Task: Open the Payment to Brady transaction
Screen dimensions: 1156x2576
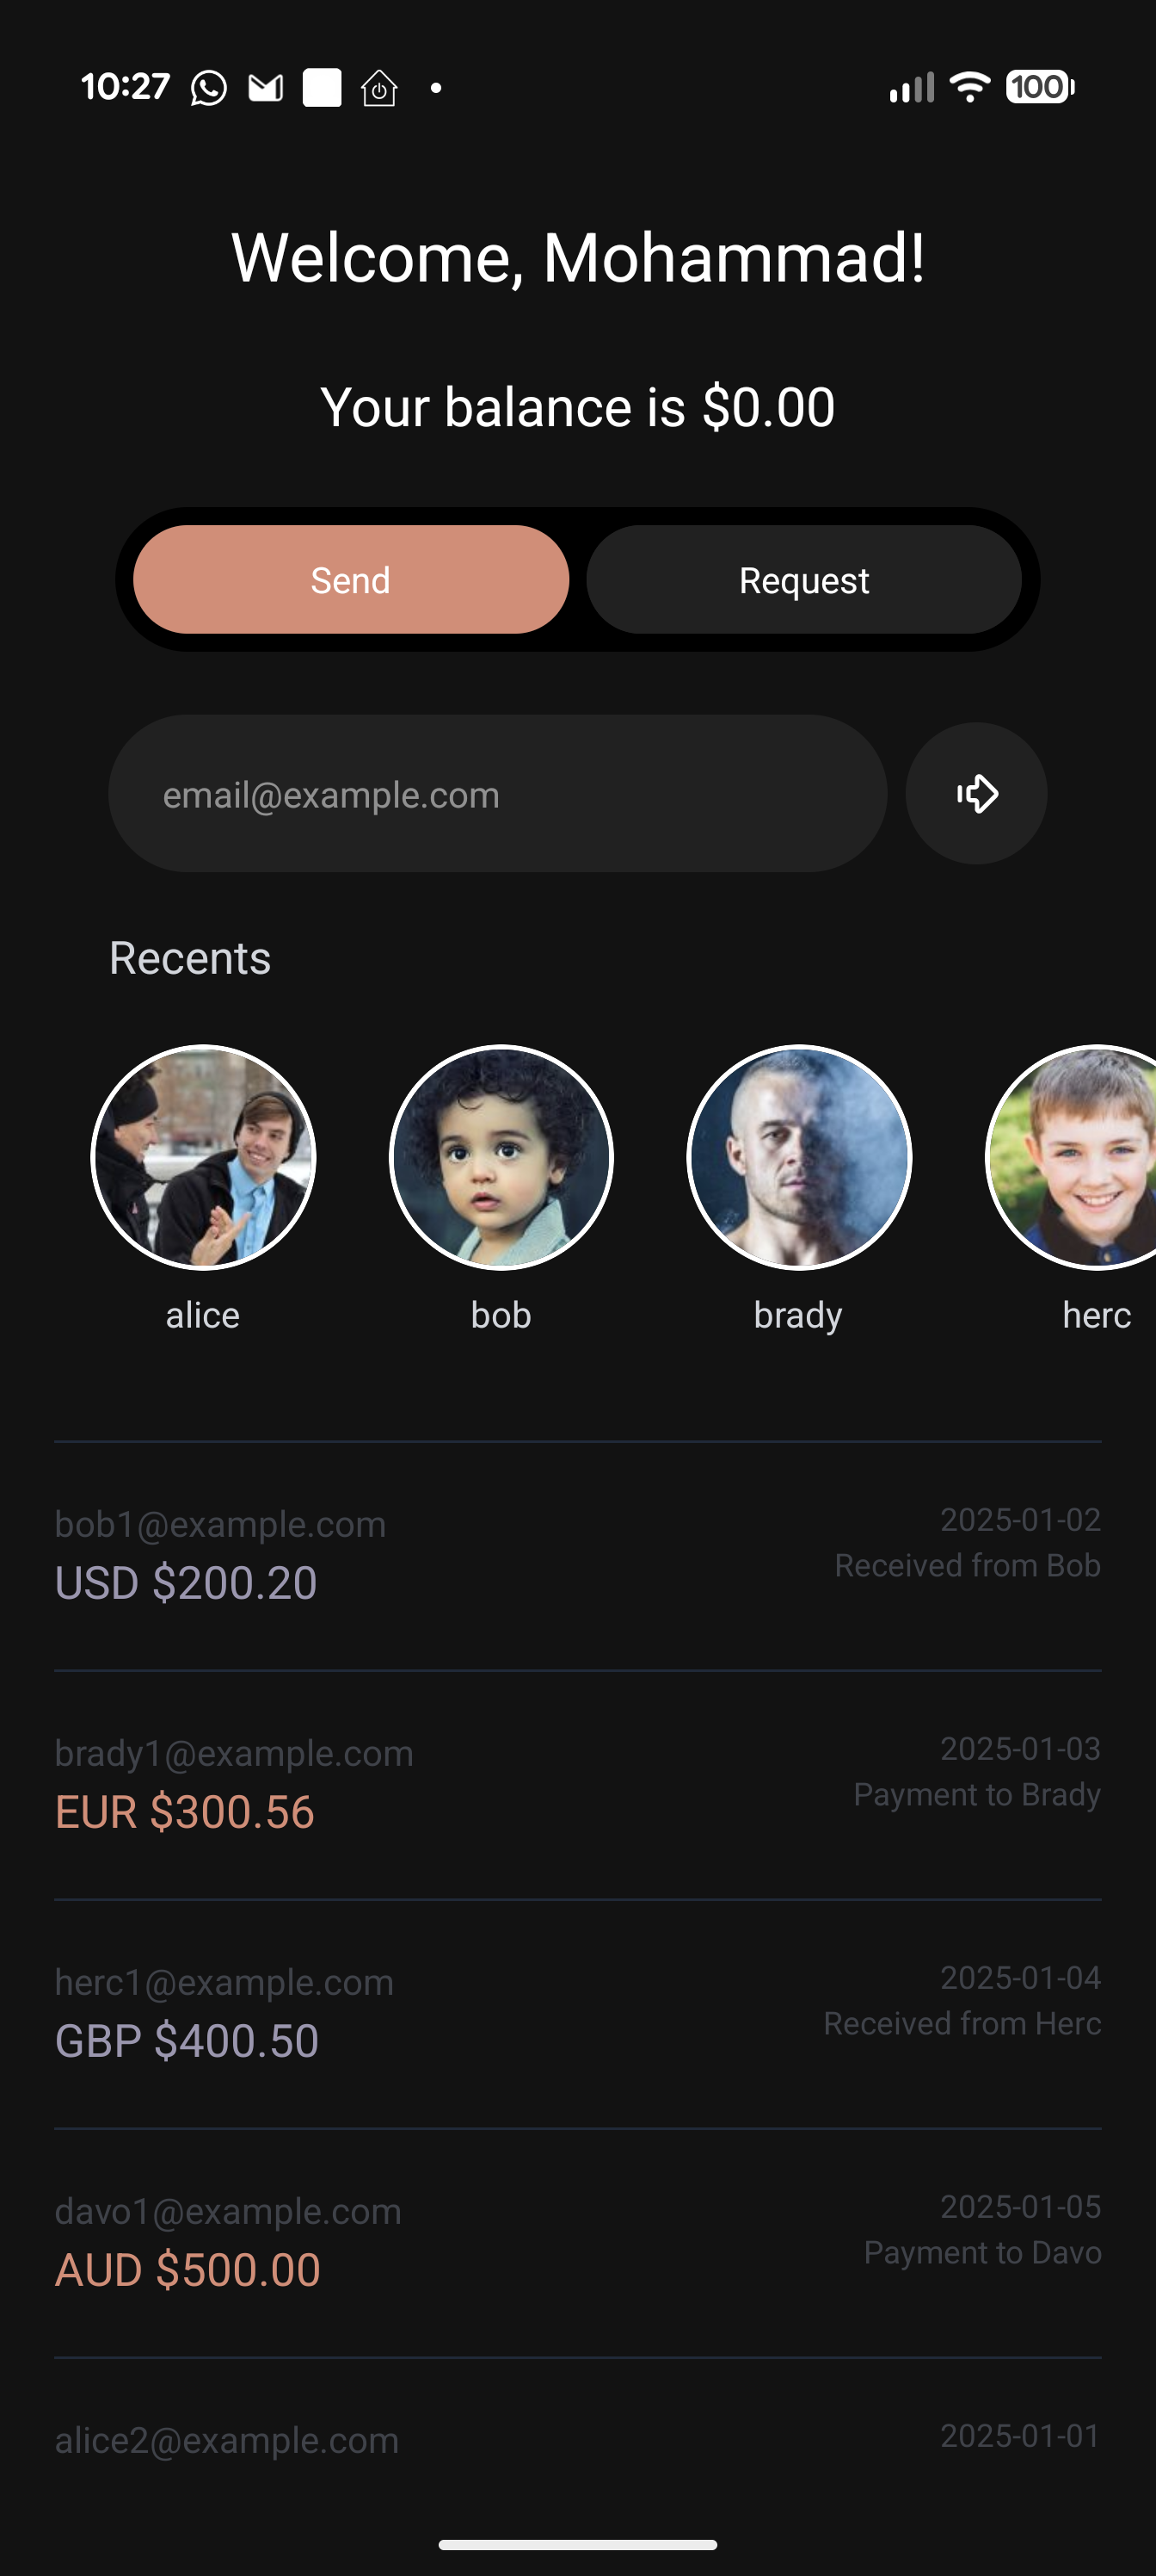Action: click(x=577, y=1785)
